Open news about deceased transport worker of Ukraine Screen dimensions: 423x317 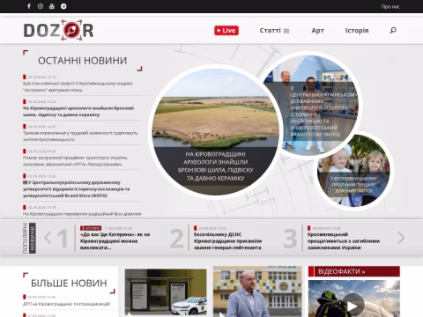click(76, 161)
